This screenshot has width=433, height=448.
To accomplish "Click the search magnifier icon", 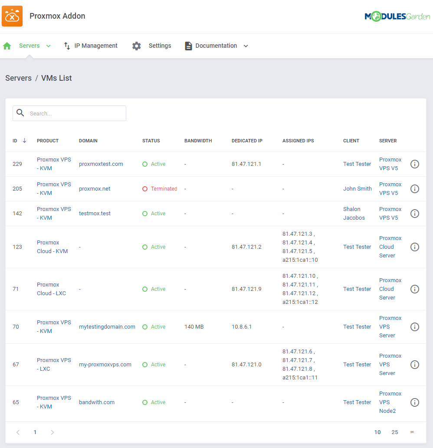I will pyautogui.click(x=20, y=113).
